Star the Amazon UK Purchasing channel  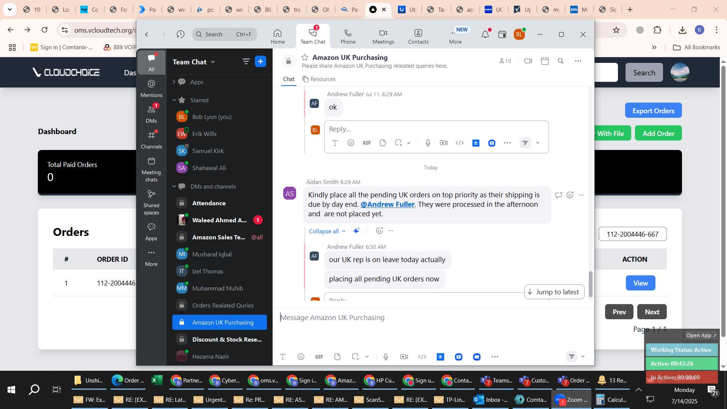[x=305, y=57]
